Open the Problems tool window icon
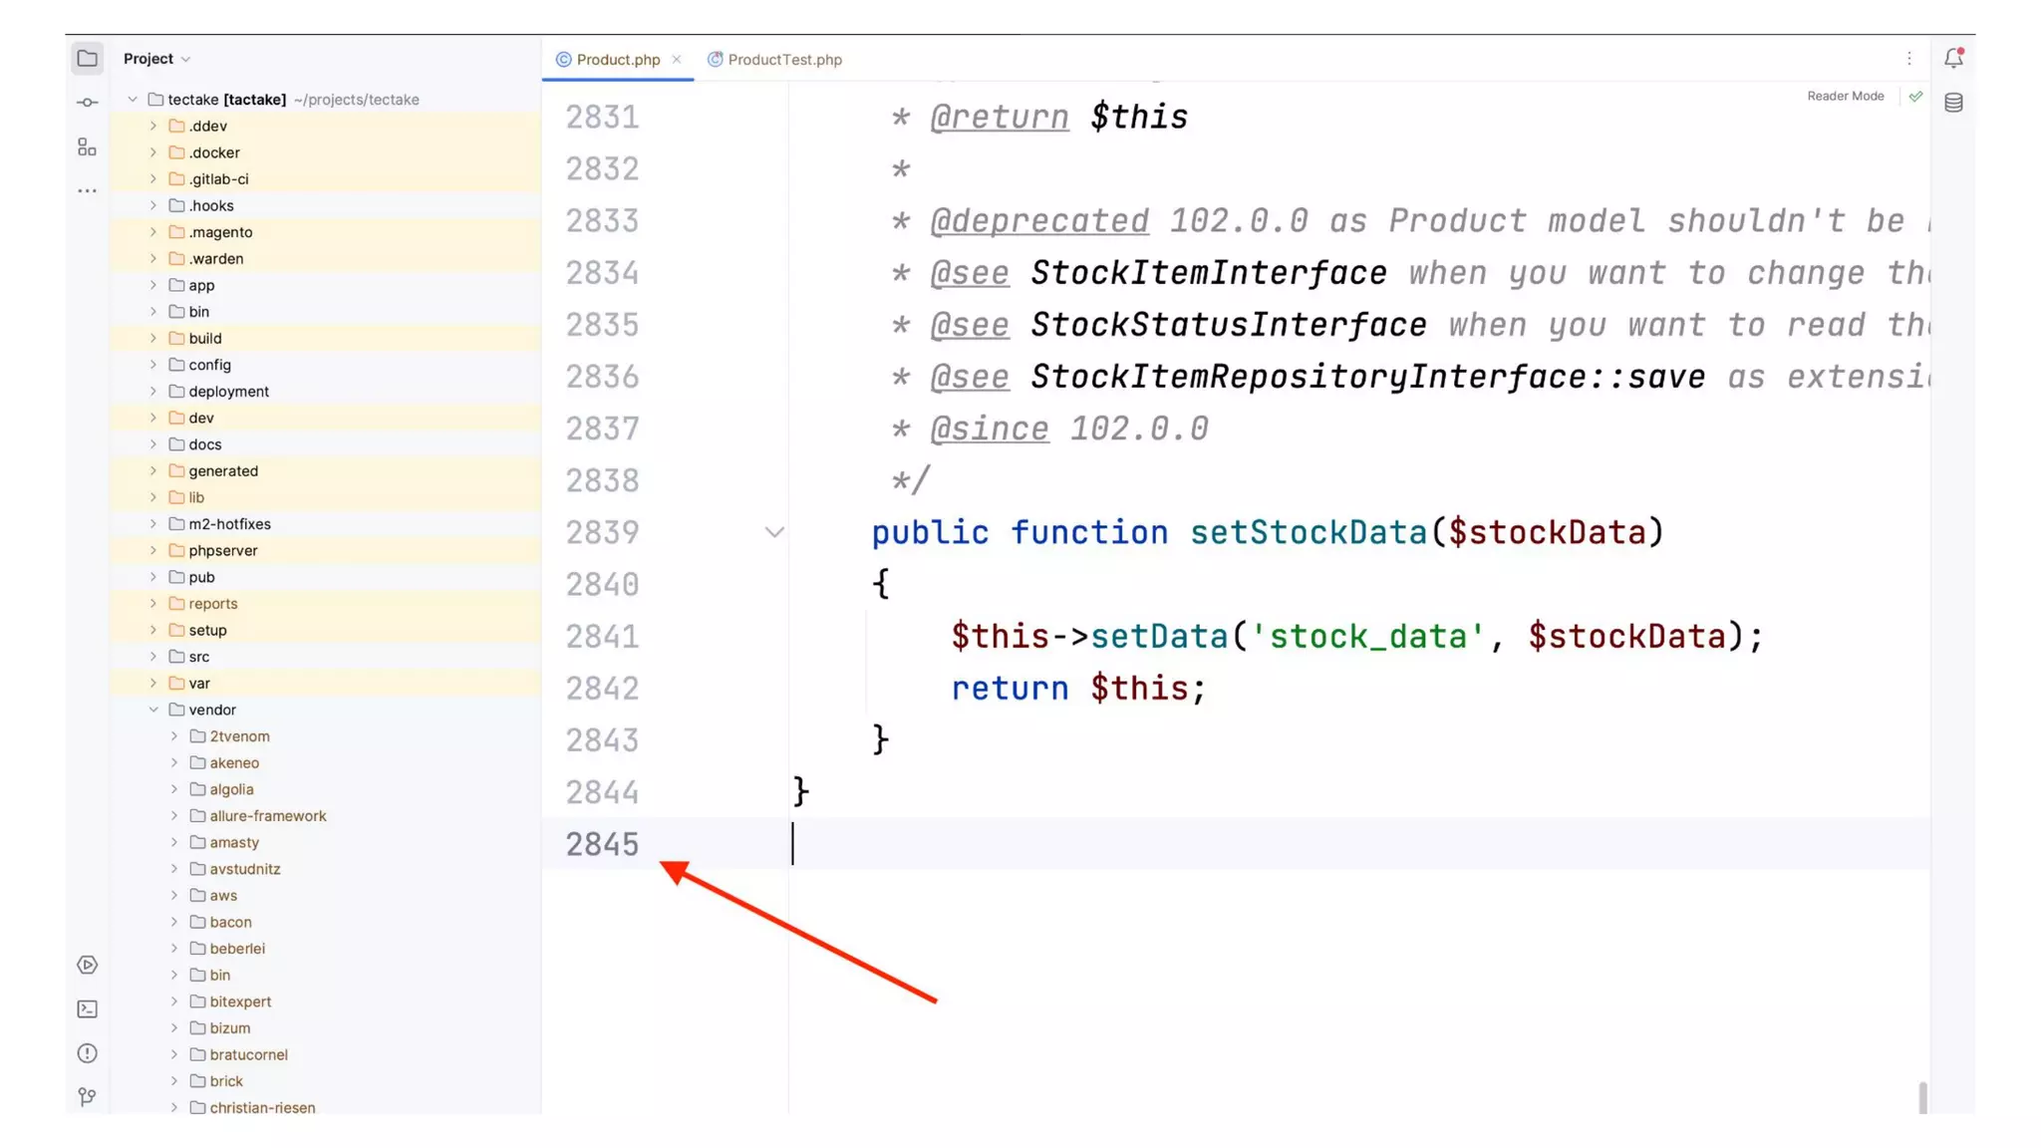Viewport: 2041px width, 1148px height. pos(88,1053)
